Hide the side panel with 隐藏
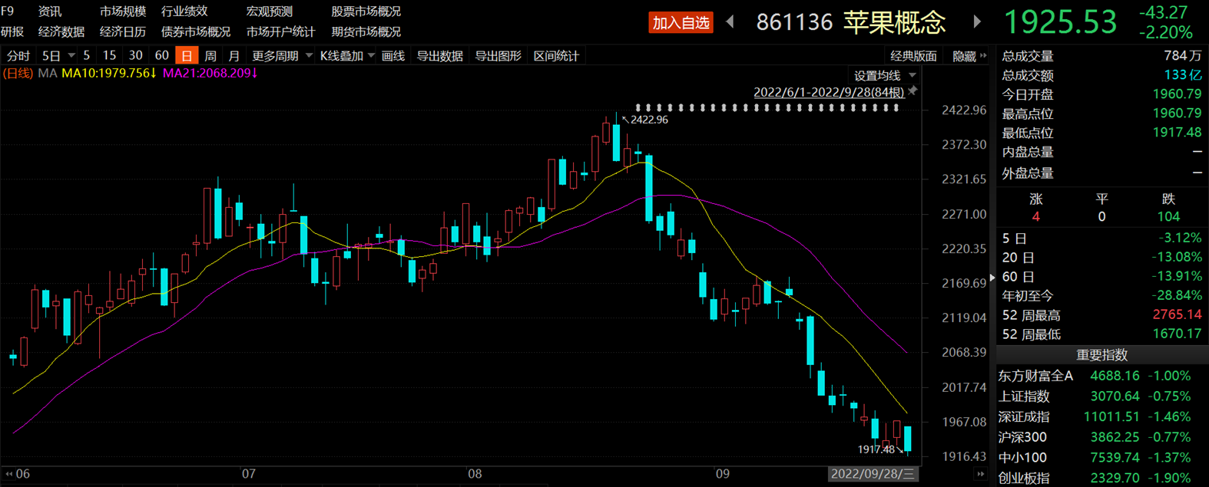 click(x=964, y=56)
